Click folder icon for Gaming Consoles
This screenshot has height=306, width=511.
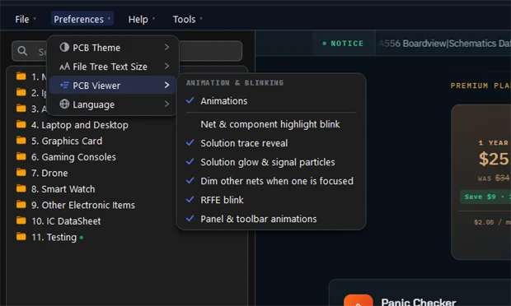tap(21, 156)
